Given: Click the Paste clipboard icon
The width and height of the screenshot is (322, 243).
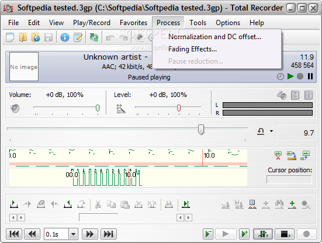Looking at the screenshot, I should 125,204.
